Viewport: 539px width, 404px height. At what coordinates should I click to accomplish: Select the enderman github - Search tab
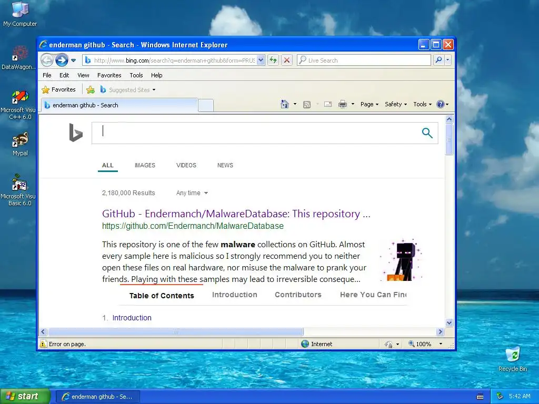pyautogui.click(x=119, y=105)
